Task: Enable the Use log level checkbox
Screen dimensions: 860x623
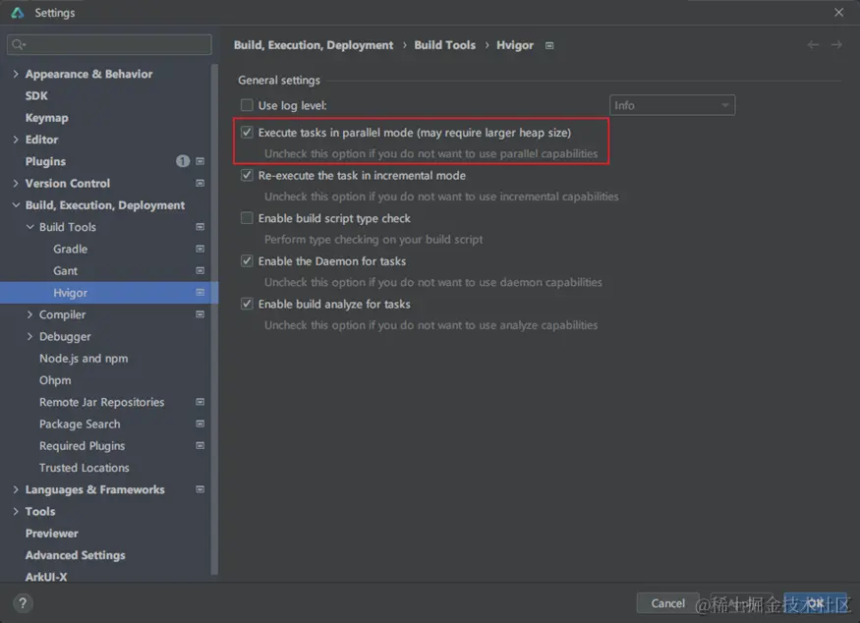Action: 247,105
